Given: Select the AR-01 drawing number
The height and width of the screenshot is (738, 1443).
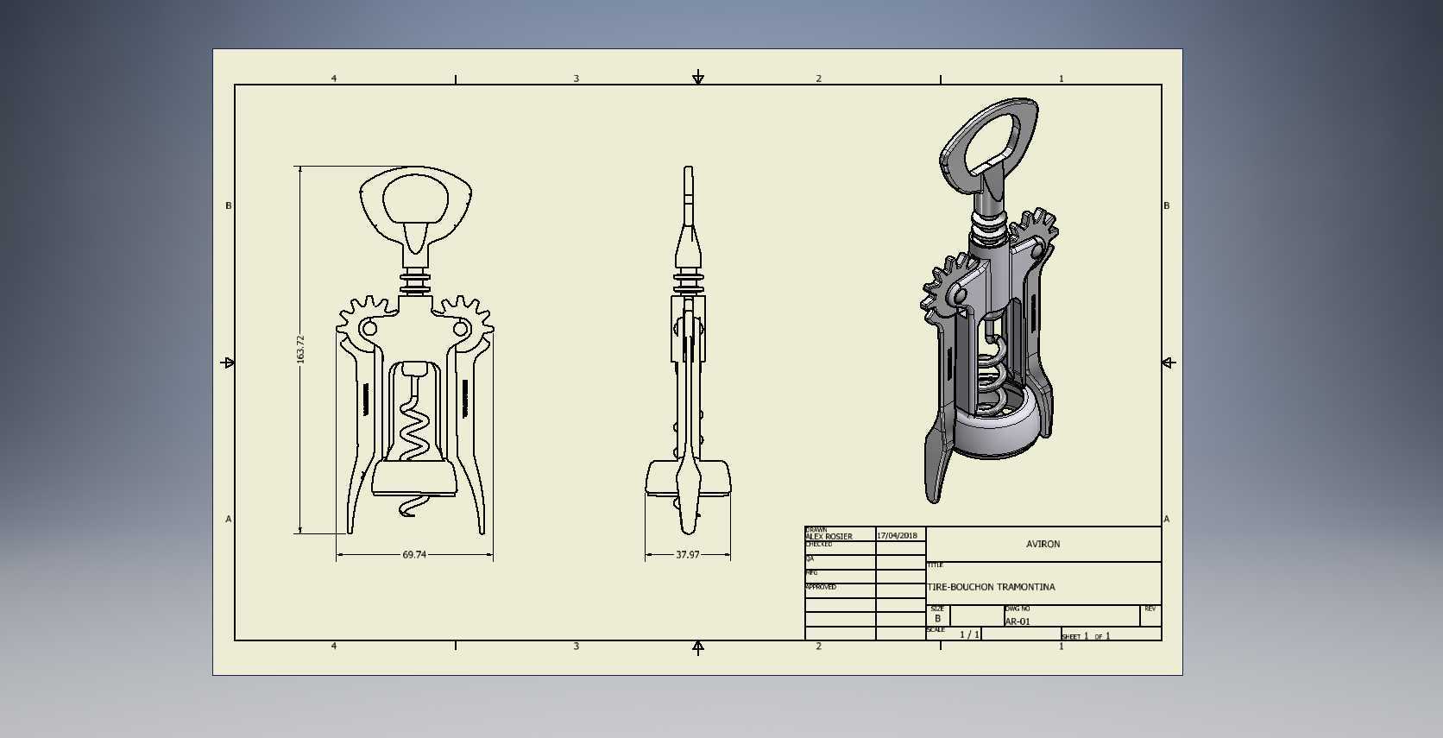Looking at the screenshot, I should pos(1018,621).
